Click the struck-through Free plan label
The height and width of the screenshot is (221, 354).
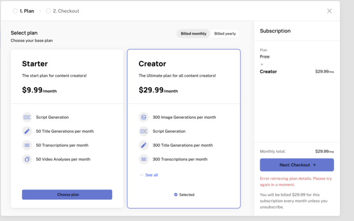[265, 57]
